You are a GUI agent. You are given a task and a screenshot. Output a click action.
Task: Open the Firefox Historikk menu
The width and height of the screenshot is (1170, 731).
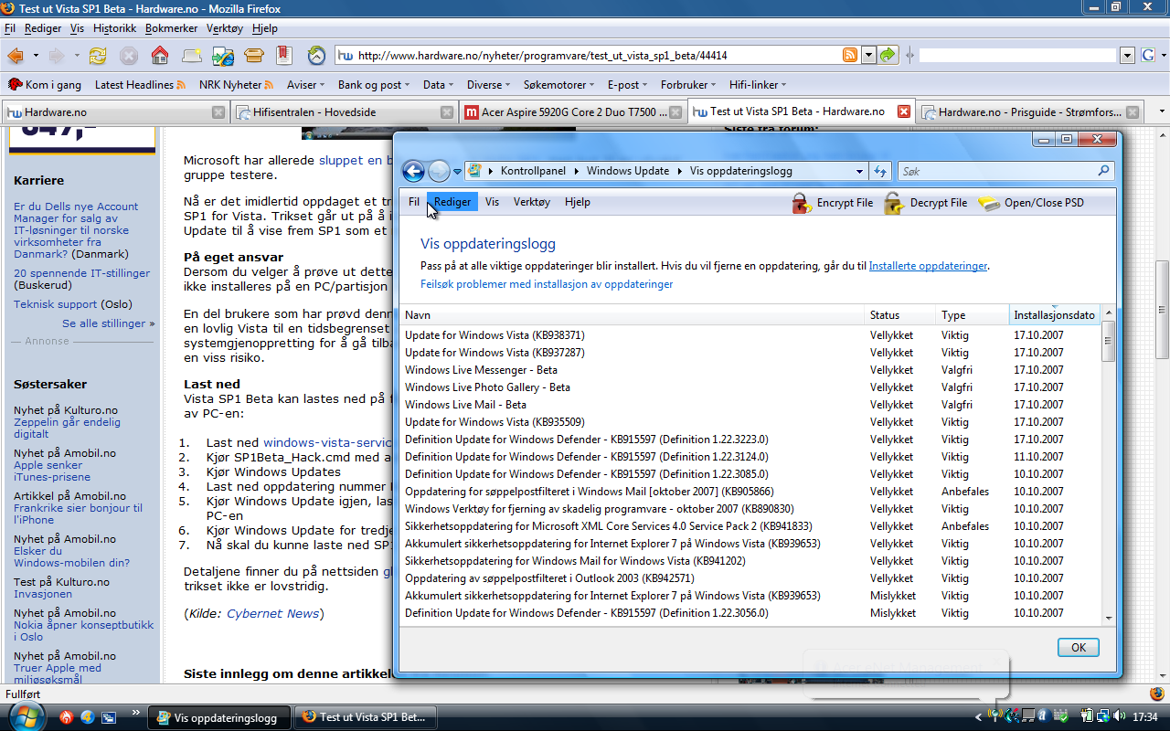[115, 29]
